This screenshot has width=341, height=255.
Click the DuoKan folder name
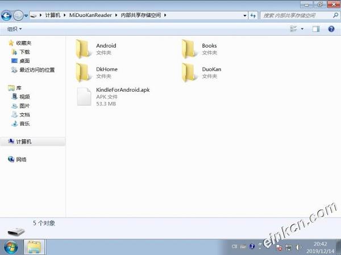tap(211, 69)
